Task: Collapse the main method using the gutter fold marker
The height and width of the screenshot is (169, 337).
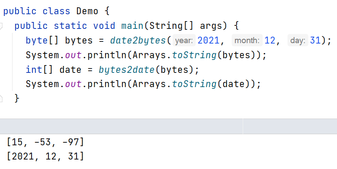Action: point(1,26)
